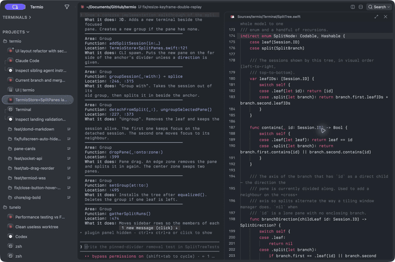
Task: Click the agent icon before ~/Documents/GitHub/termio
Action: click(82, 7)
